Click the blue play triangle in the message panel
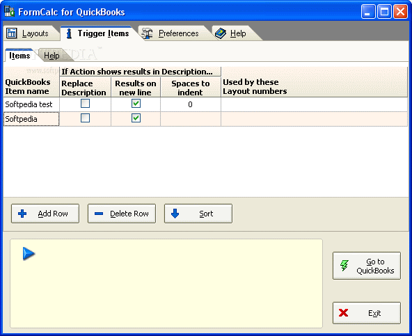 pos(29,253)
